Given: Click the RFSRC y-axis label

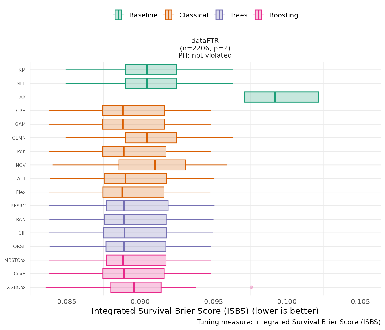Looking at the screenshot, I should [18, 206].
